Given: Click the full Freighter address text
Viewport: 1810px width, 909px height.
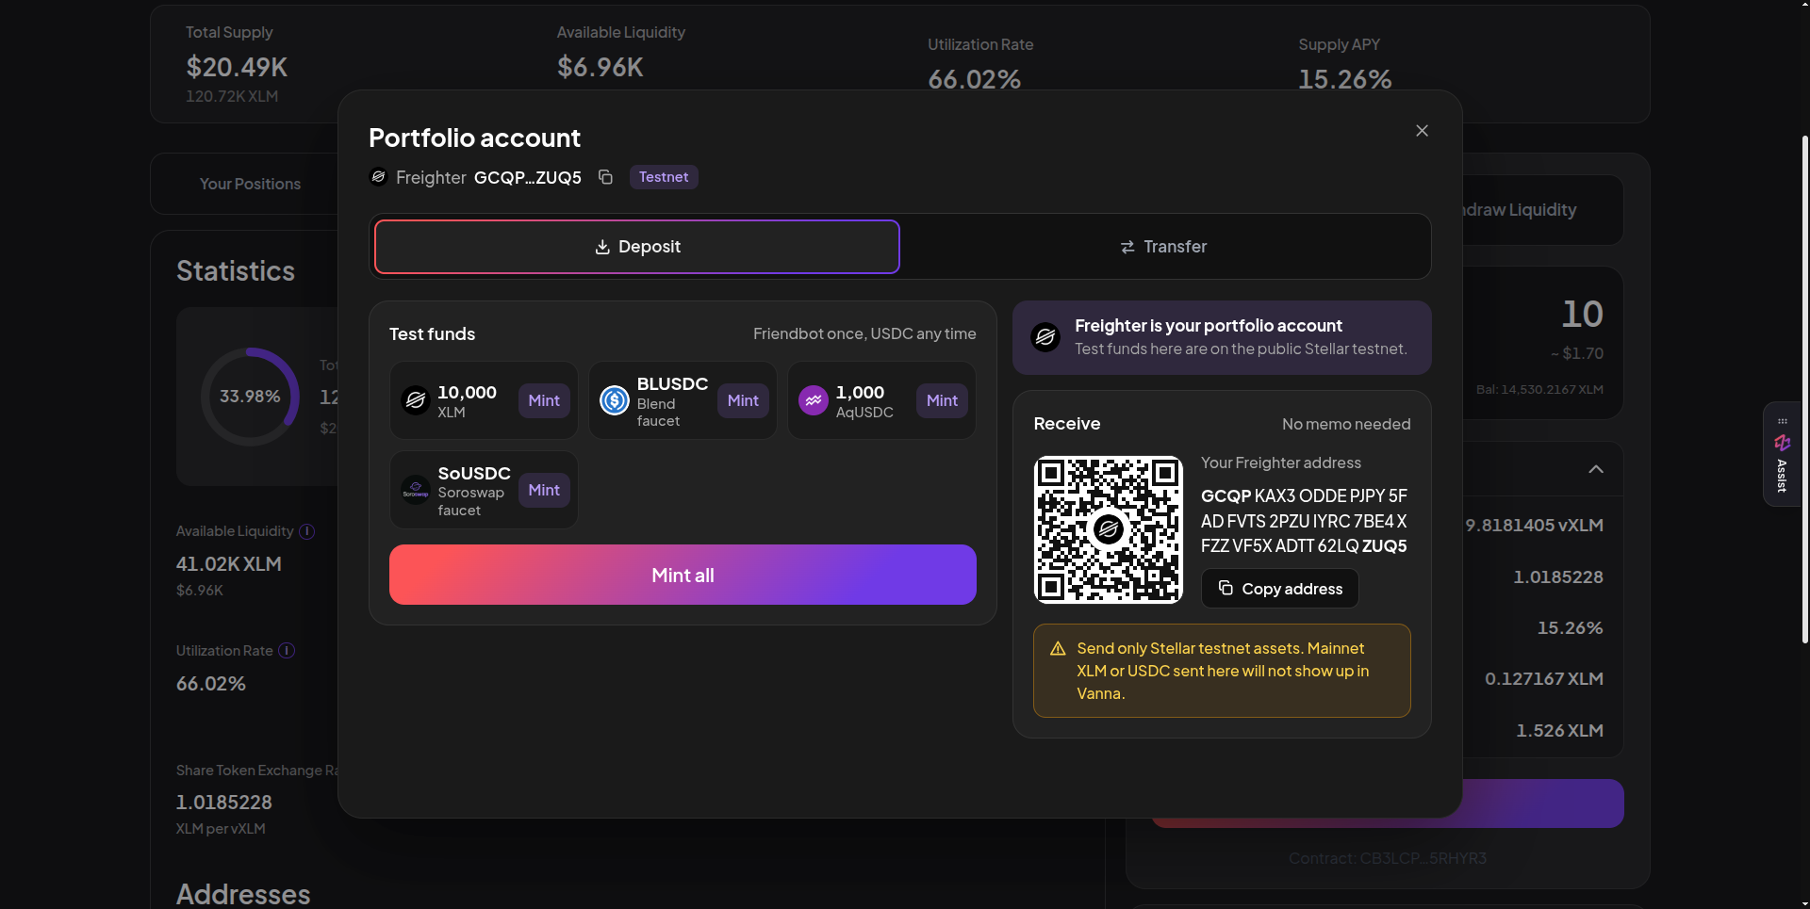Looking at the screenshot, I should coord(1304,521).
